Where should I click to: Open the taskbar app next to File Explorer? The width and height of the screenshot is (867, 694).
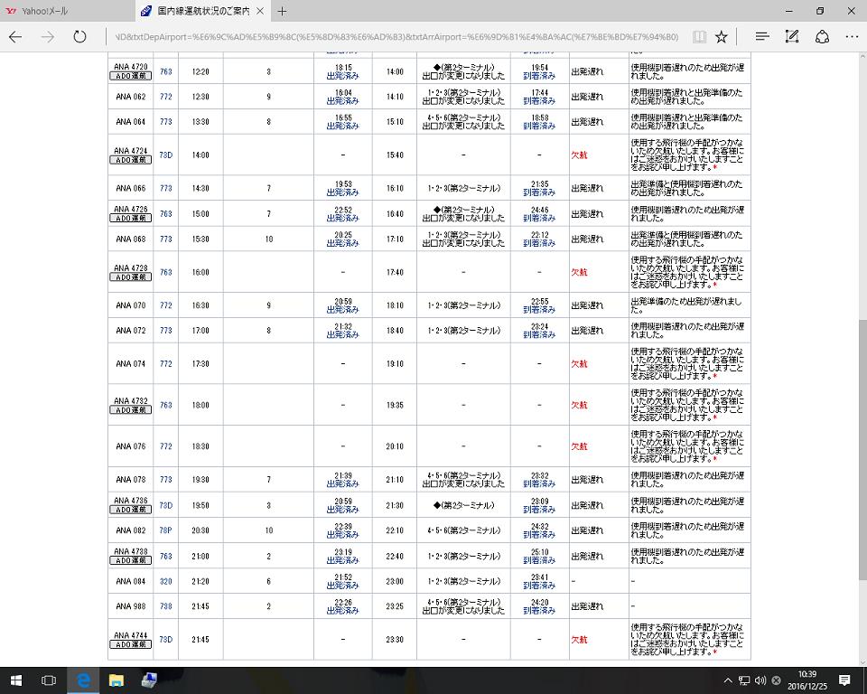(x=149, y=680)
